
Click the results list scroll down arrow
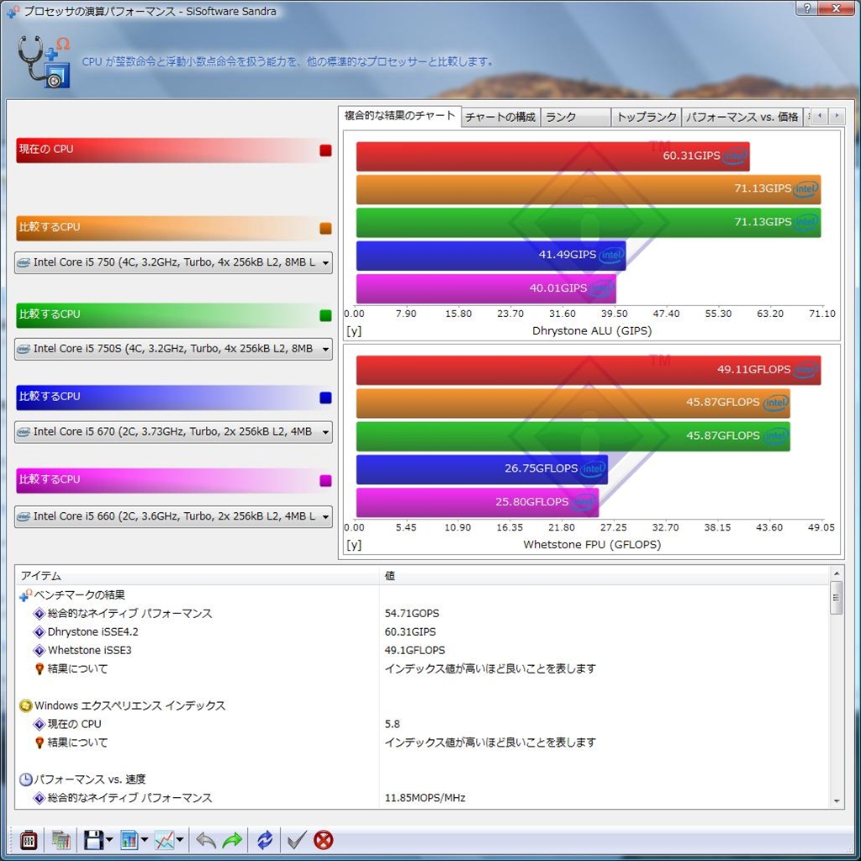tap(837, 801)
